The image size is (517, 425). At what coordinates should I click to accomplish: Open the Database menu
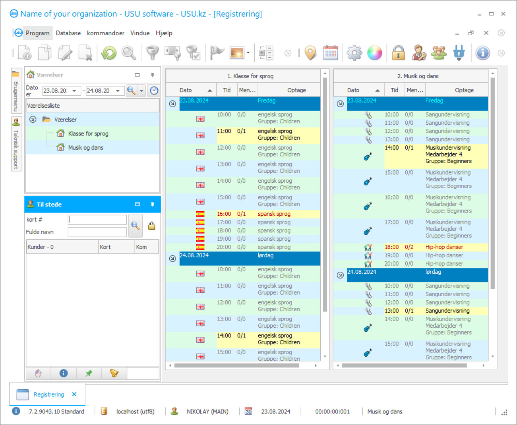(x=68, y=33)
